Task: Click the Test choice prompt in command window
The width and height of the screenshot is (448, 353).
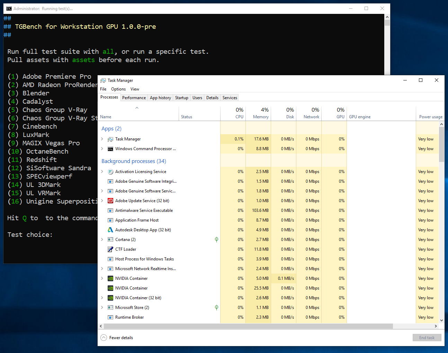Action: pyautogui.click(x=30, y=235)
